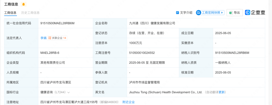Select company type 其他有限责任公司
Image resolution: width=272 pixels, height=105 pixels.
(53, 63)
